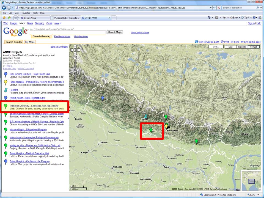Select the Map view type button
264x198 pixels.
(230, 47)
